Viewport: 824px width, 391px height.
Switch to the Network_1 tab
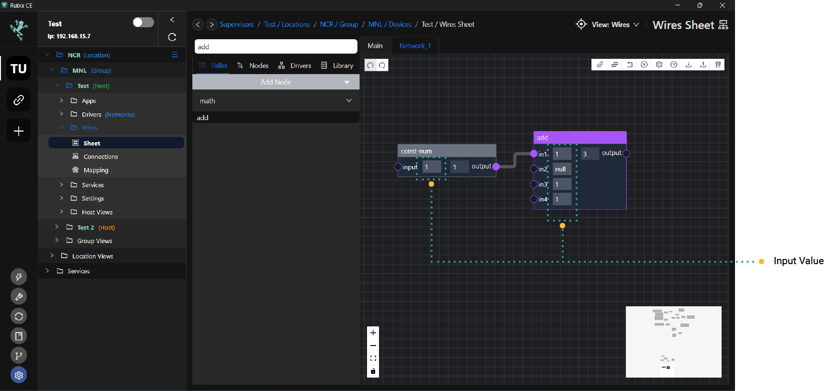pyautogui.click(x=415, y=46)
